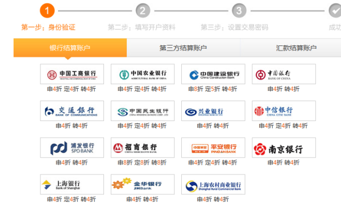Image resolution: width=341 pixels, height=212 pixels.
Task: Click the grey step 2 circle
Action: (143, 11)
